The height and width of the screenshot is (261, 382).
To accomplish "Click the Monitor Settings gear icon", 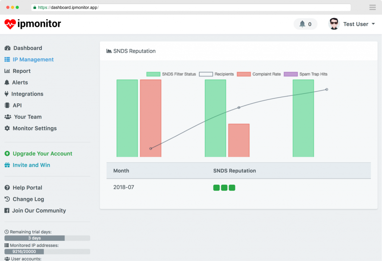I will [x=7, y=128].
